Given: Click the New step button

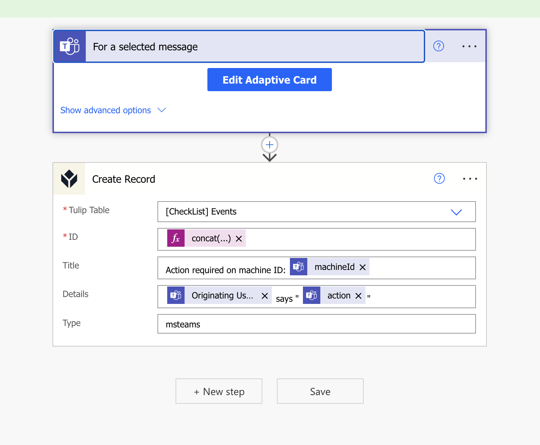Looking at the screenshot, I should pyautogui.click(x=219, y=391).
